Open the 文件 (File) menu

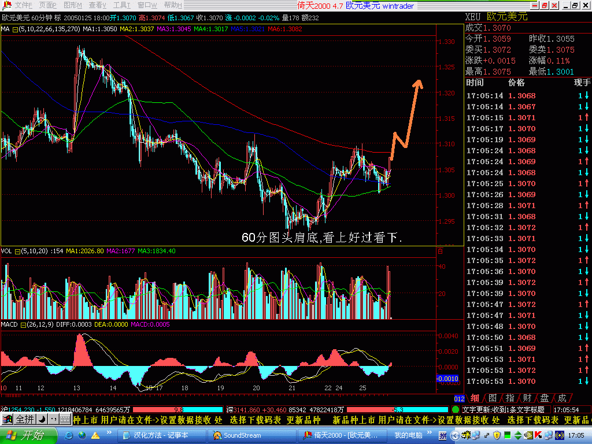(23, 5)
